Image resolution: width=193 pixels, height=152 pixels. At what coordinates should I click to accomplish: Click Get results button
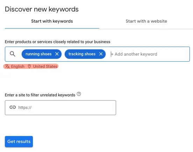pyautogui.click(x=19, y=142)
